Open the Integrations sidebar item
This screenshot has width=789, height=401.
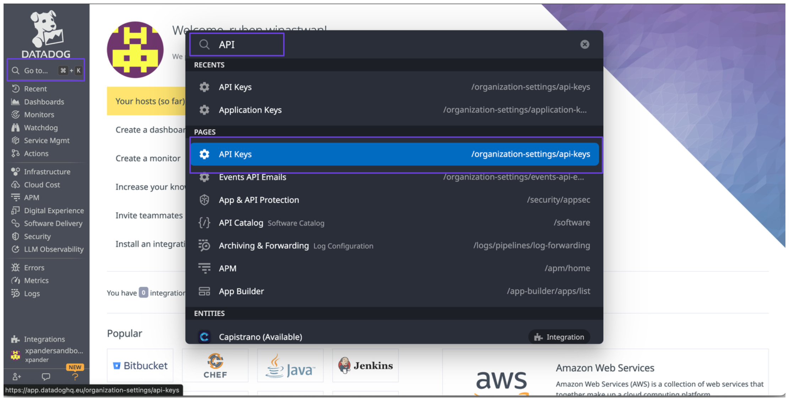coord(44,339)
